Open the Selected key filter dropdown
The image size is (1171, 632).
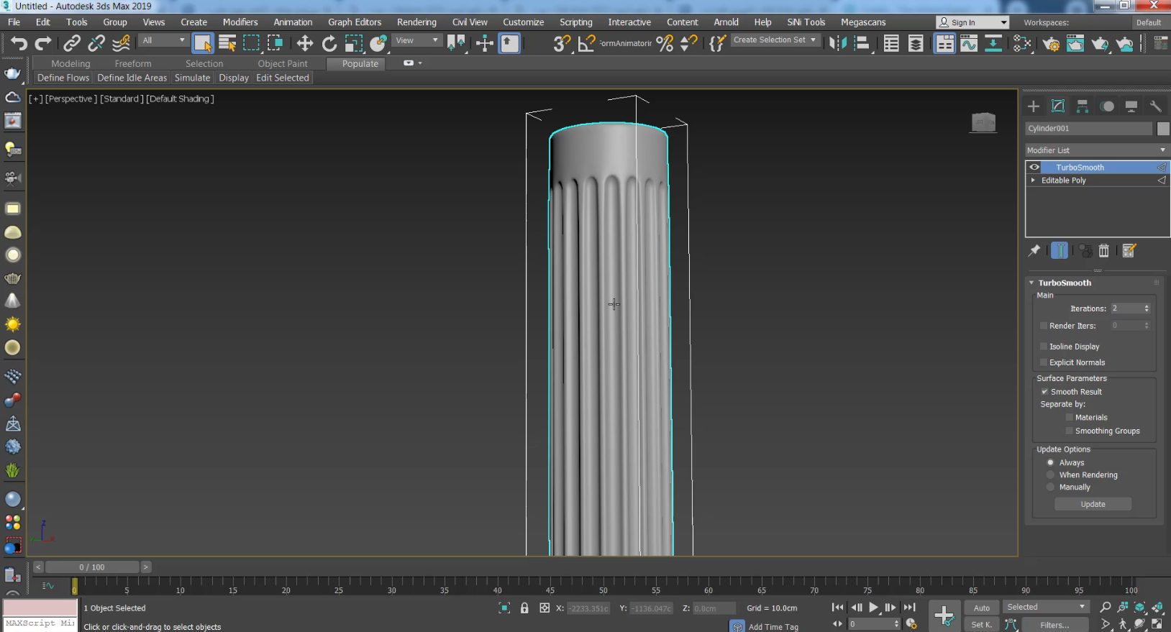[x=1046, y=607]
